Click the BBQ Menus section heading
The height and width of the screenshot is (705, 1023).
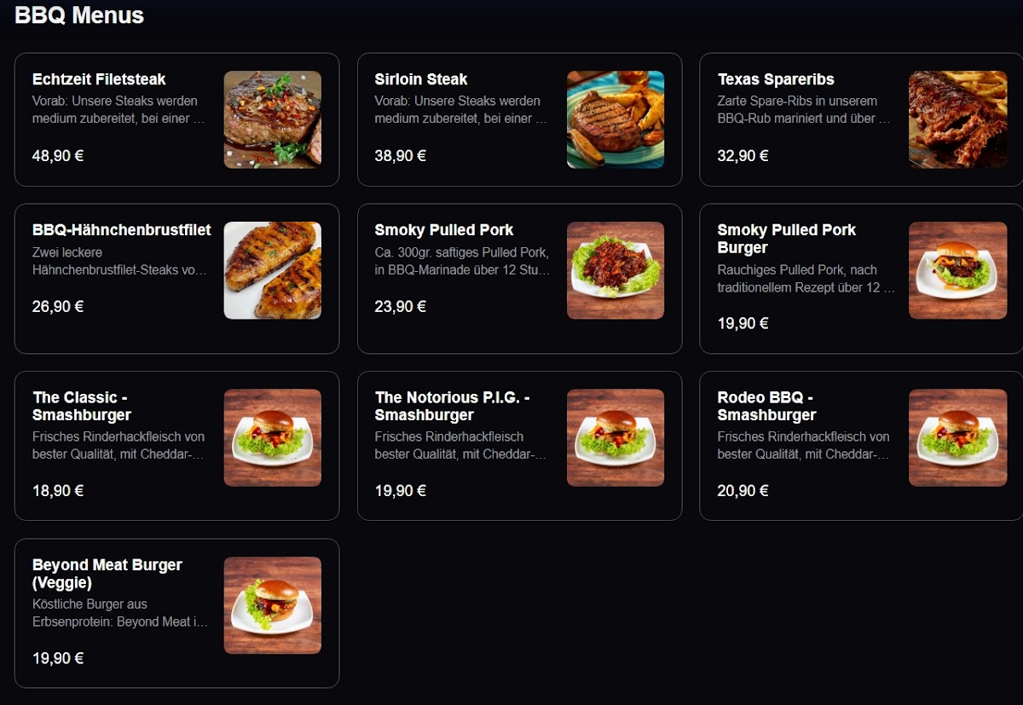click(x=79, y=15)
